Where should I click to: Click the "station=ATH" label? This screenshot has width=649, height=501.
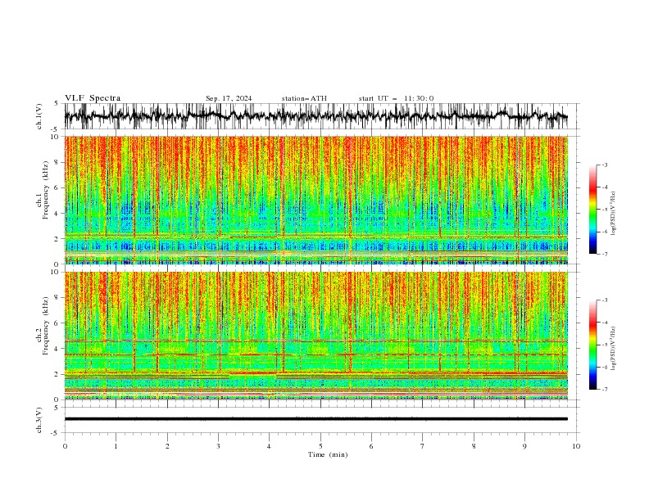tap(304, 98)
